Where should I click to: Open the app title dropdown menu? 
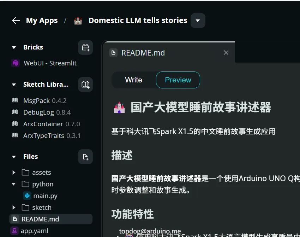click(198, 21)
